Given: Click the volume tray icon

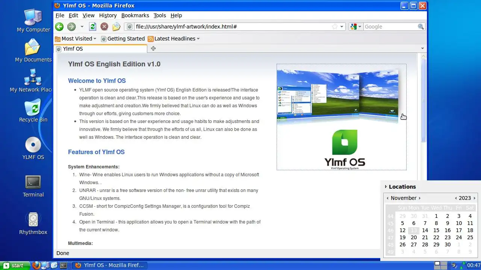Looking at the screenshot, I should click(x=454, y=265).
